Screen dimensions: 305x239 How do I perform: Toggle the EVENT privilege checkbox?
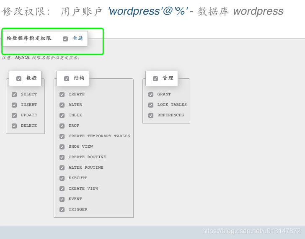pyautogui.click(x=62, y=199)
